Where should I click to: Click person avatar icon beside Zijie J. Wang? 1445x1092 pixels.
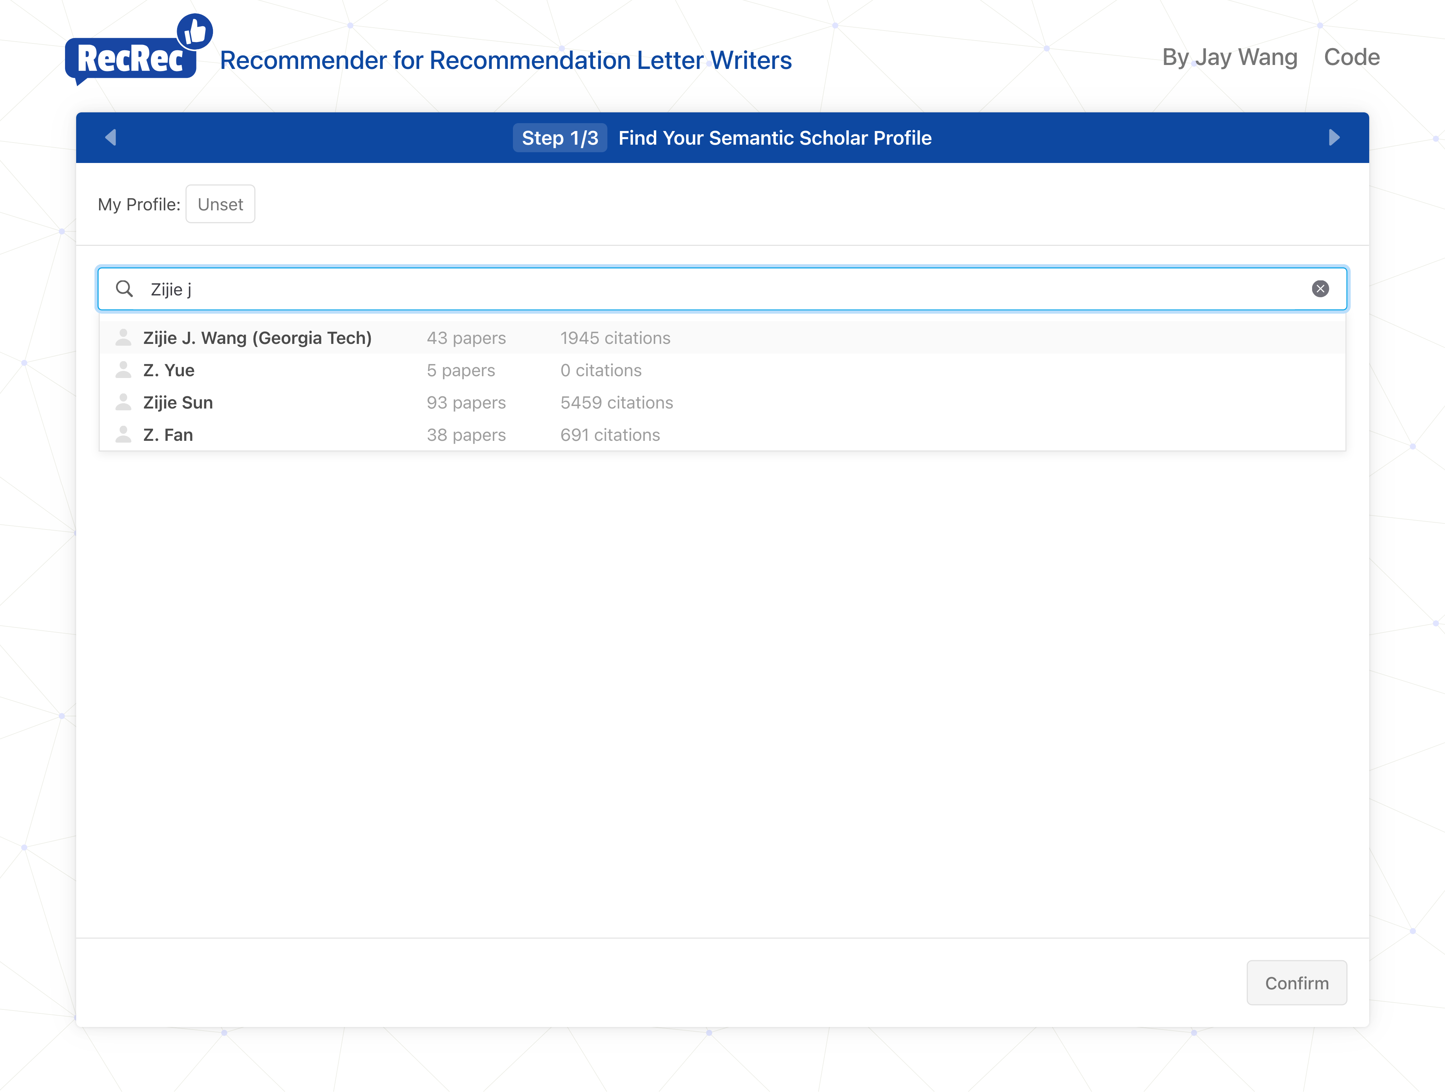[124, 337]
